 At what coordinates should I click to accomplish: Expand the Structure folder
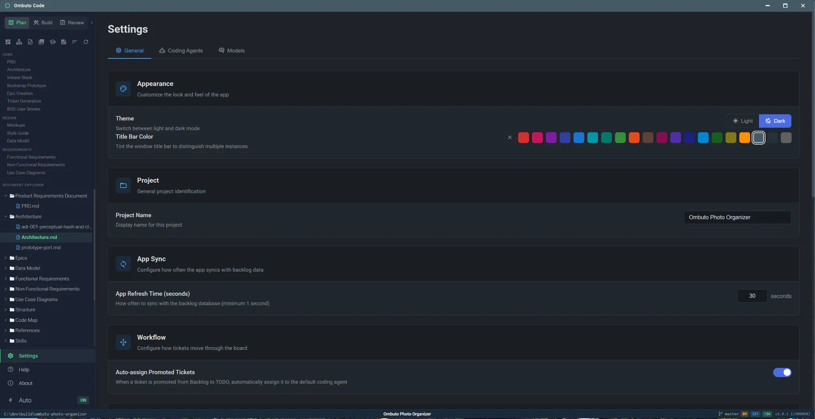point(6,310)
